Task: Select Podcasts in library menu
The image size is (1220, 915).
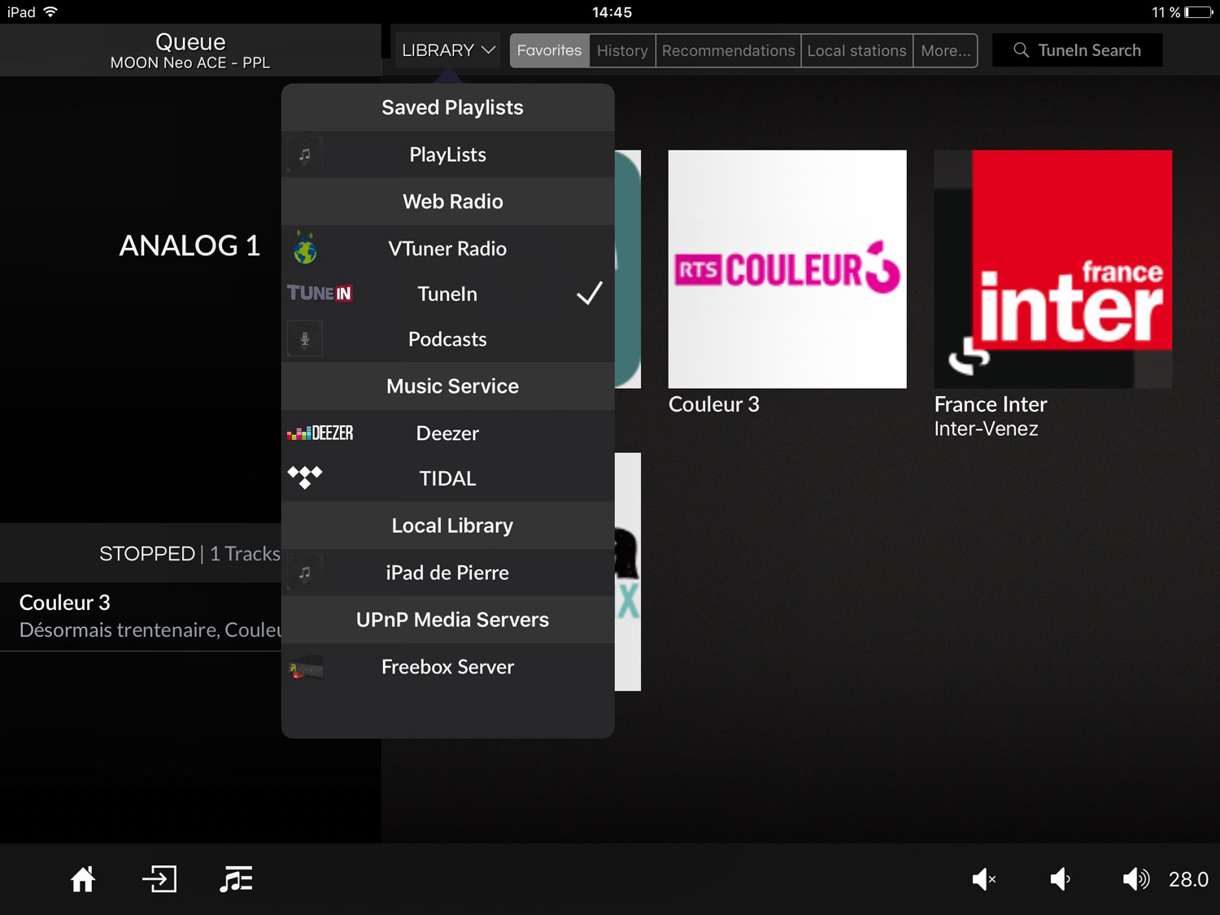Action: click(447, 339)
